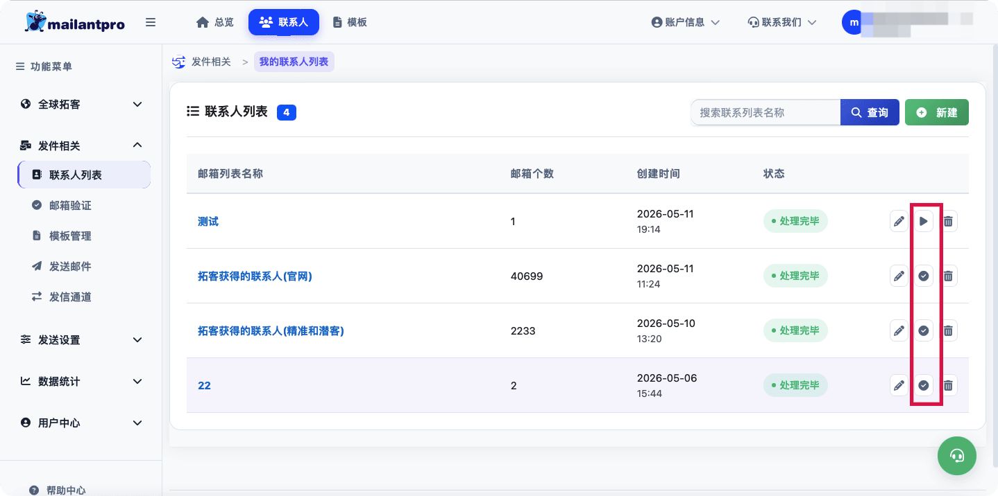Click the verified check icon for list 22

(x=923, y=385)
